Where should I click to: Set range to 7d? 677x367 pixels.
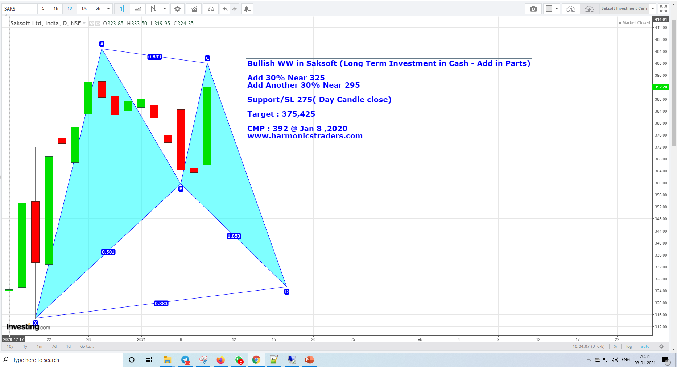coord(54,347)
